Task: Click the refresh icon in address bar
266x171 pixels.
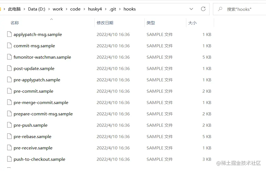Action: 203,9
